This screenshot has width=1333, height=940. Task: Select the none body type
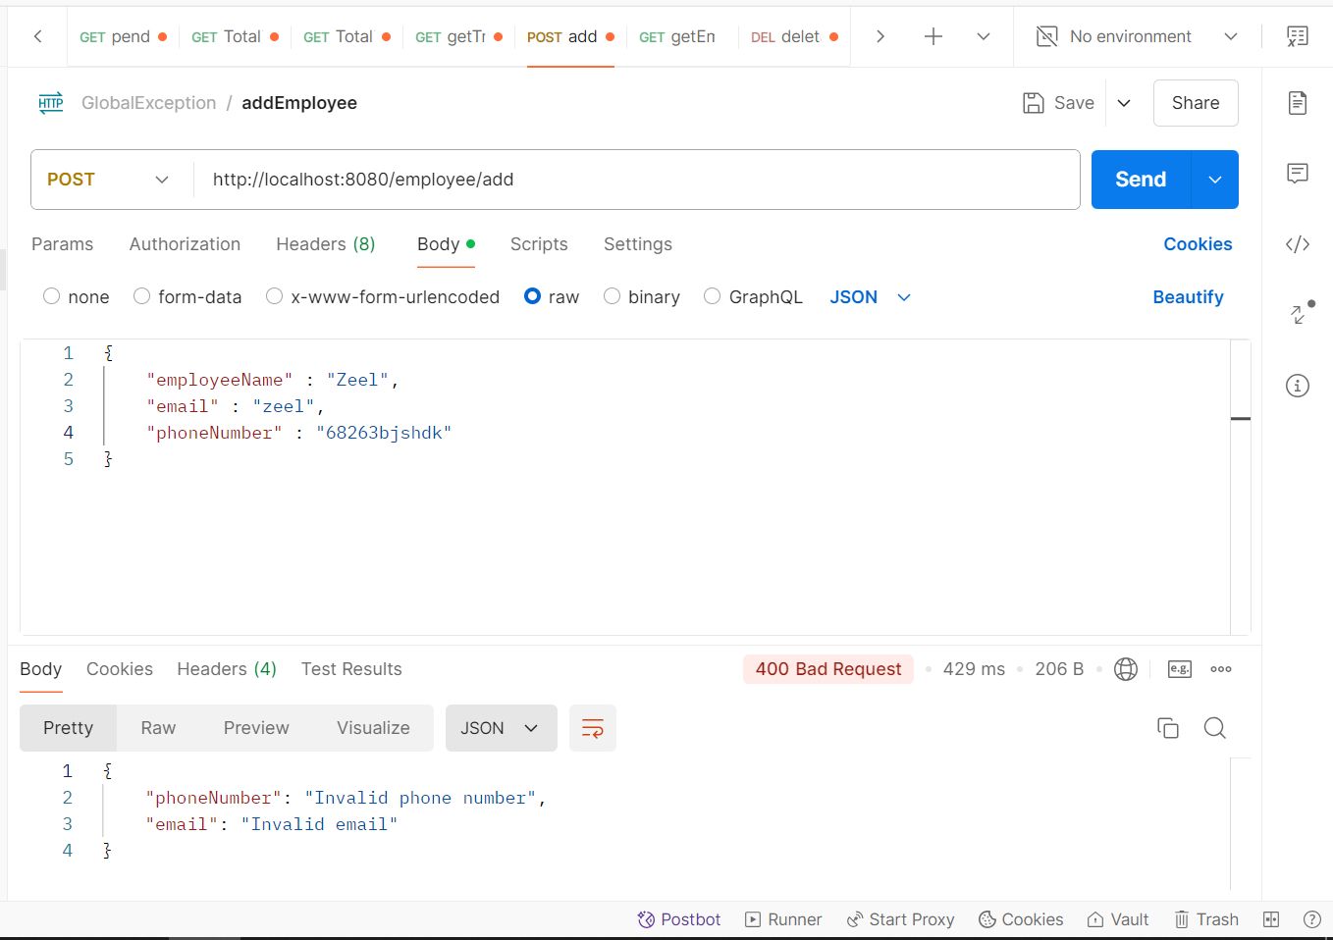[52, 296]
